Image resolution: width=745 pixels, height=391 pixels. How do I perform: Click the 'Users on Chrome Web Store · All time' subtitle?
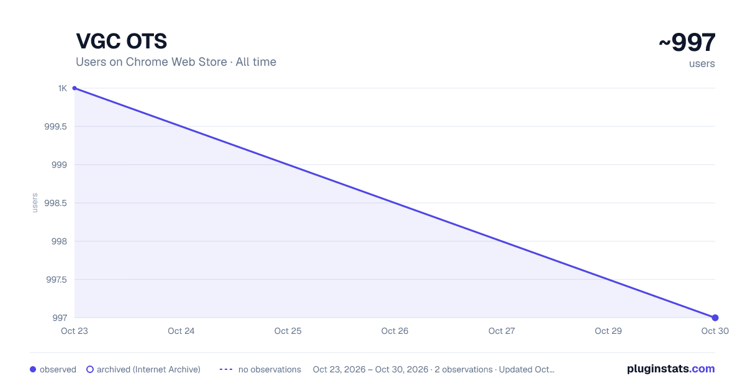[176, 62]
